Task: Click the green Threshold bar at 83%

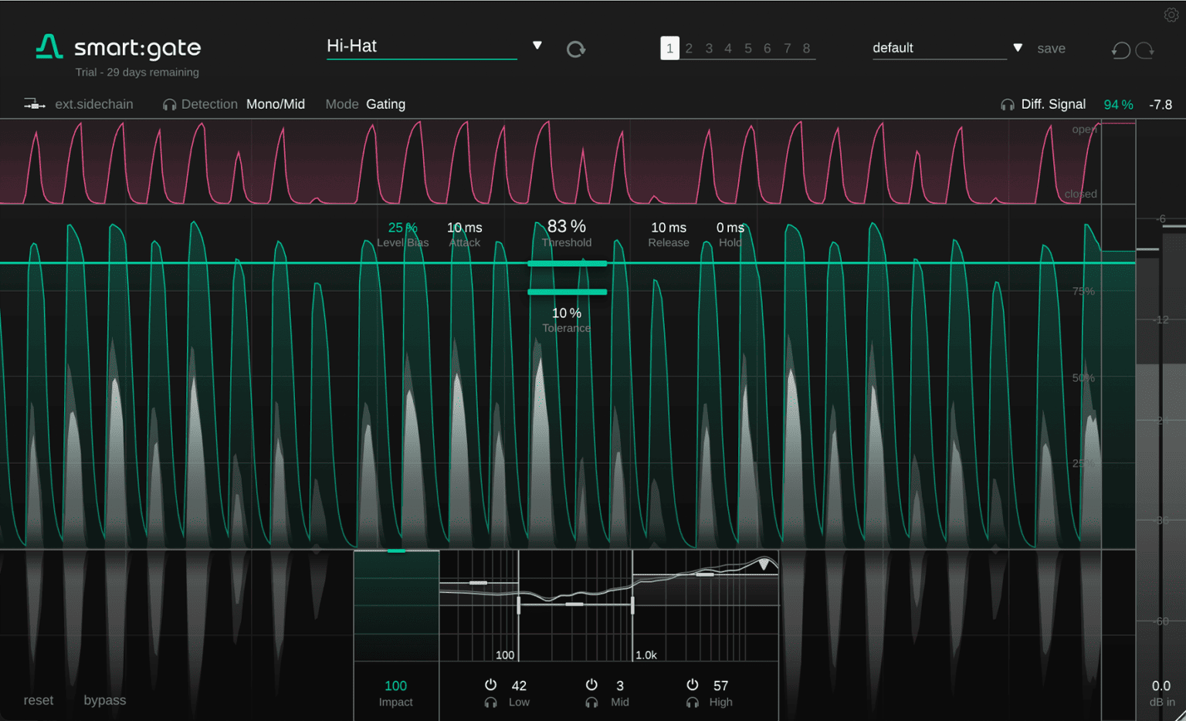Action: pyautogui.click(x=567, y=263)
